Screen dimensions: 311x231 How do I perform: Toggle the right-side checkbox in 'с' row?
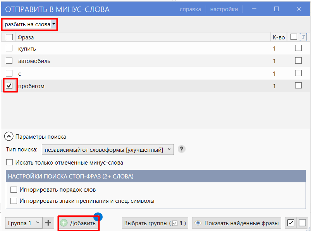pos(298,73)
